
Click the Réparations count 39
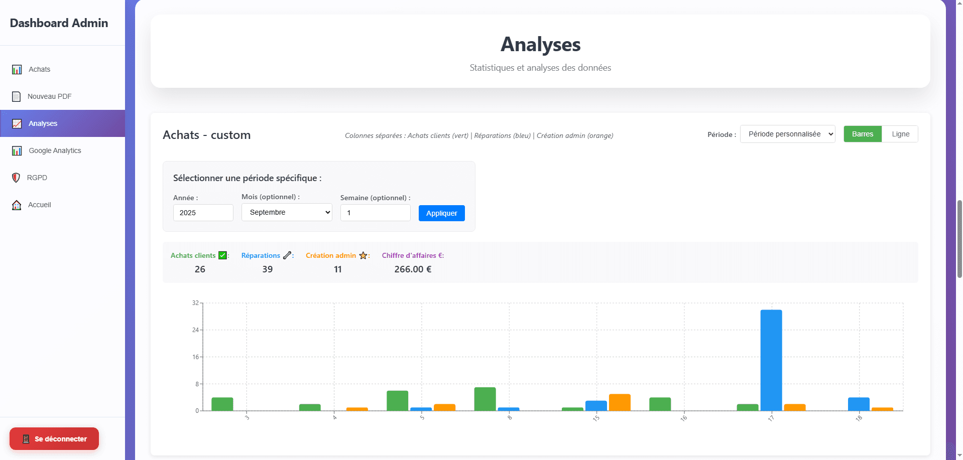click(x=268, y=269)
